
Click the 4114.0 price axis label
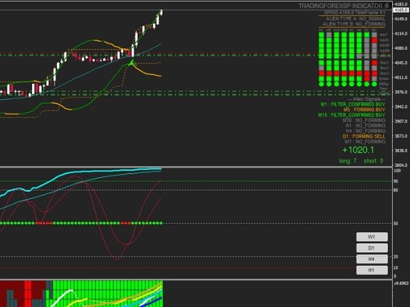coord(401,34)
